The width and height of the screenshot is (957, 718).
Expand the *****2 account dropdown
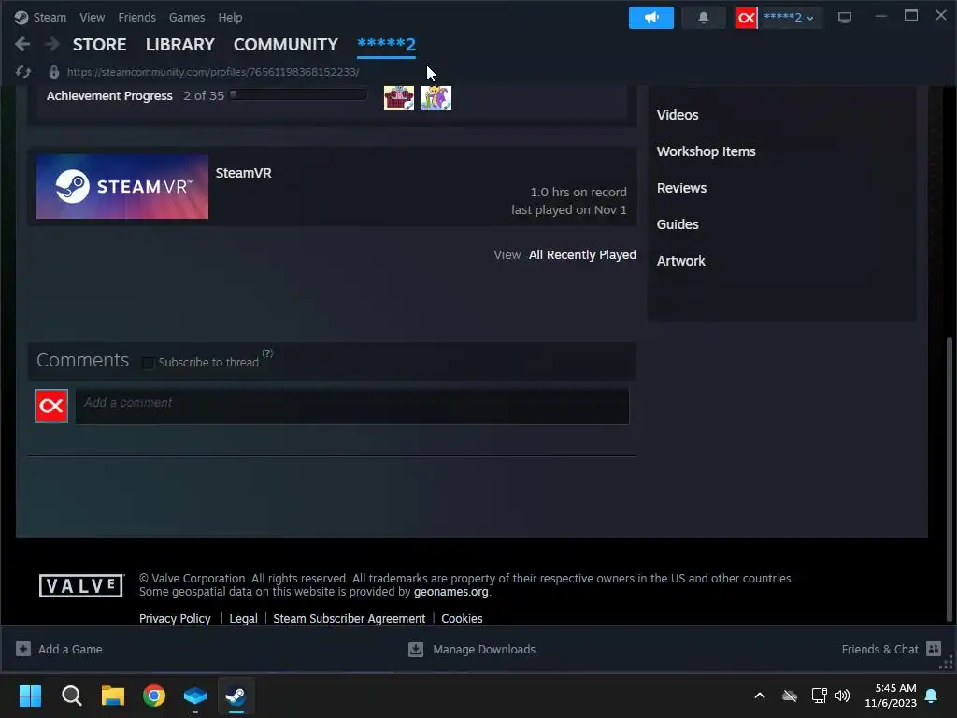[788, 18]
